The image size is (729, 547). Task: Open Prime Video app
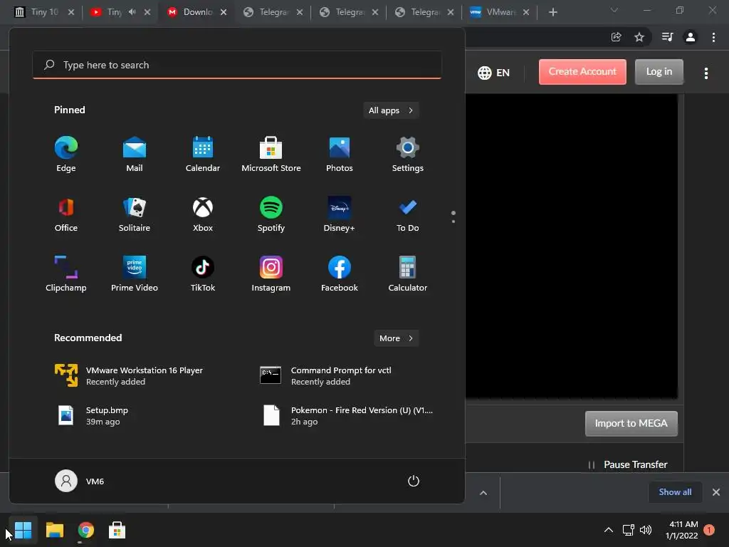click(135, 274)
